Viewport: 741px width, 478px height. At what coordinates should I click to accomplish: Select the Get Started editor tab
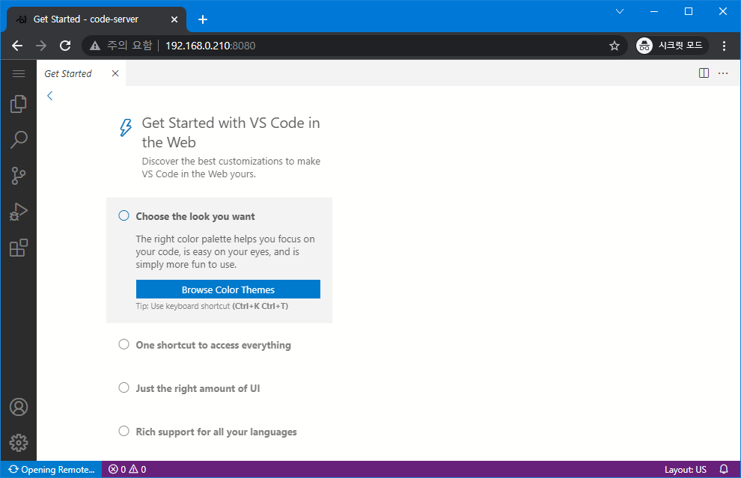(x=82, y=73)
